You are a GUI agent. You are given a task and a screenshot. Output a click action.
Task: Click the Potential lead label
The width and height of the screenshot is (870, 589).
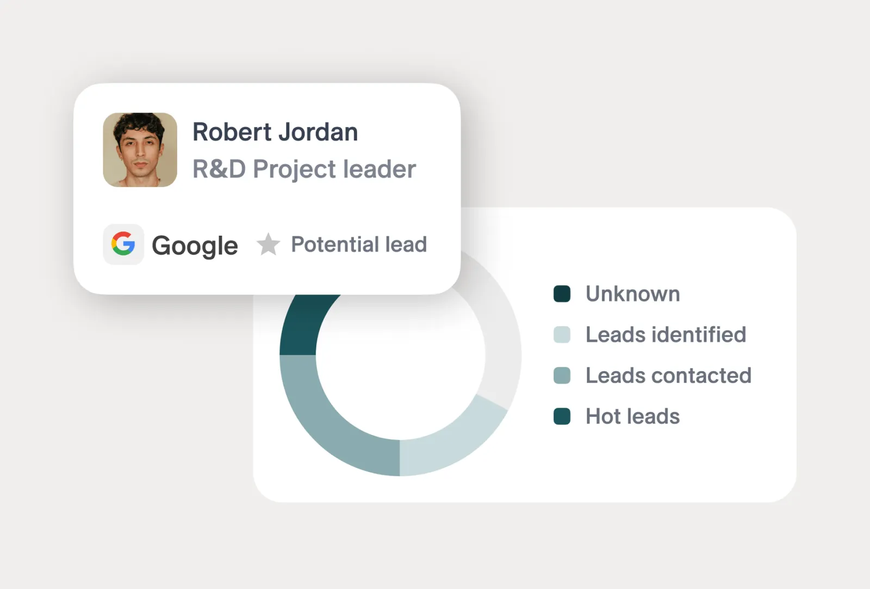click(359, 244)
